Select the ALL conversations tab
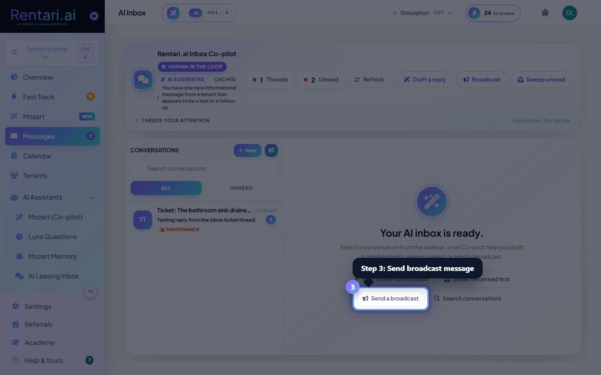The height and width of the screenshot is (375, 601). 166,188
